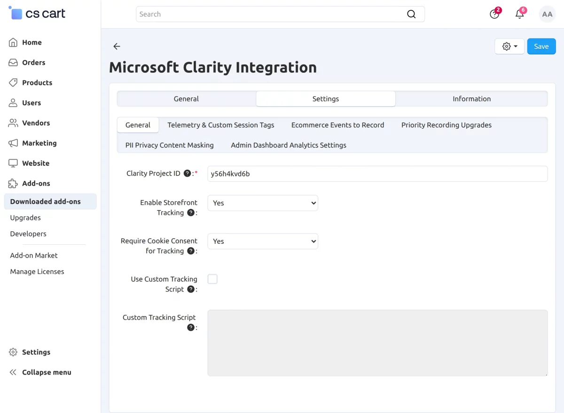Open Marketing in sidebar

point(39,143)
